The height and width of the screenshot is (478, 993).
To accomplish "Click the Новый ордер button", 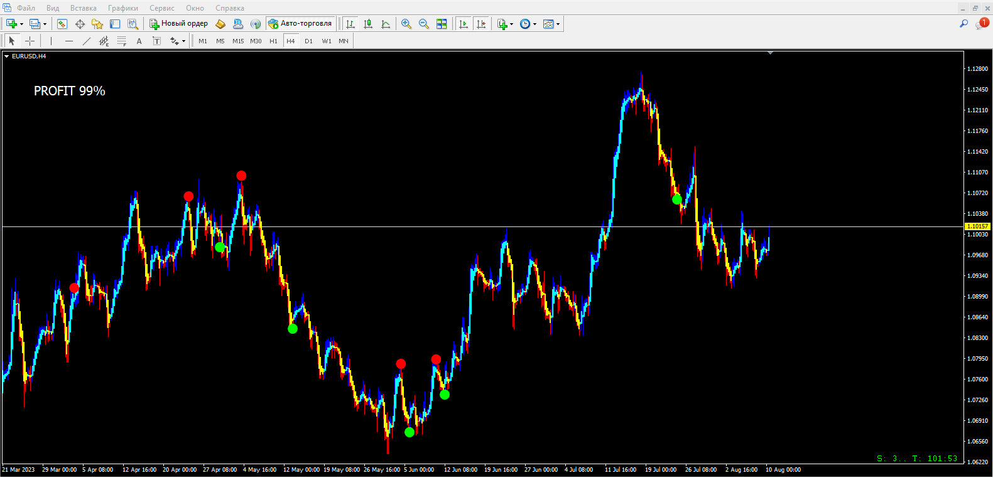I will pos(178,24).
